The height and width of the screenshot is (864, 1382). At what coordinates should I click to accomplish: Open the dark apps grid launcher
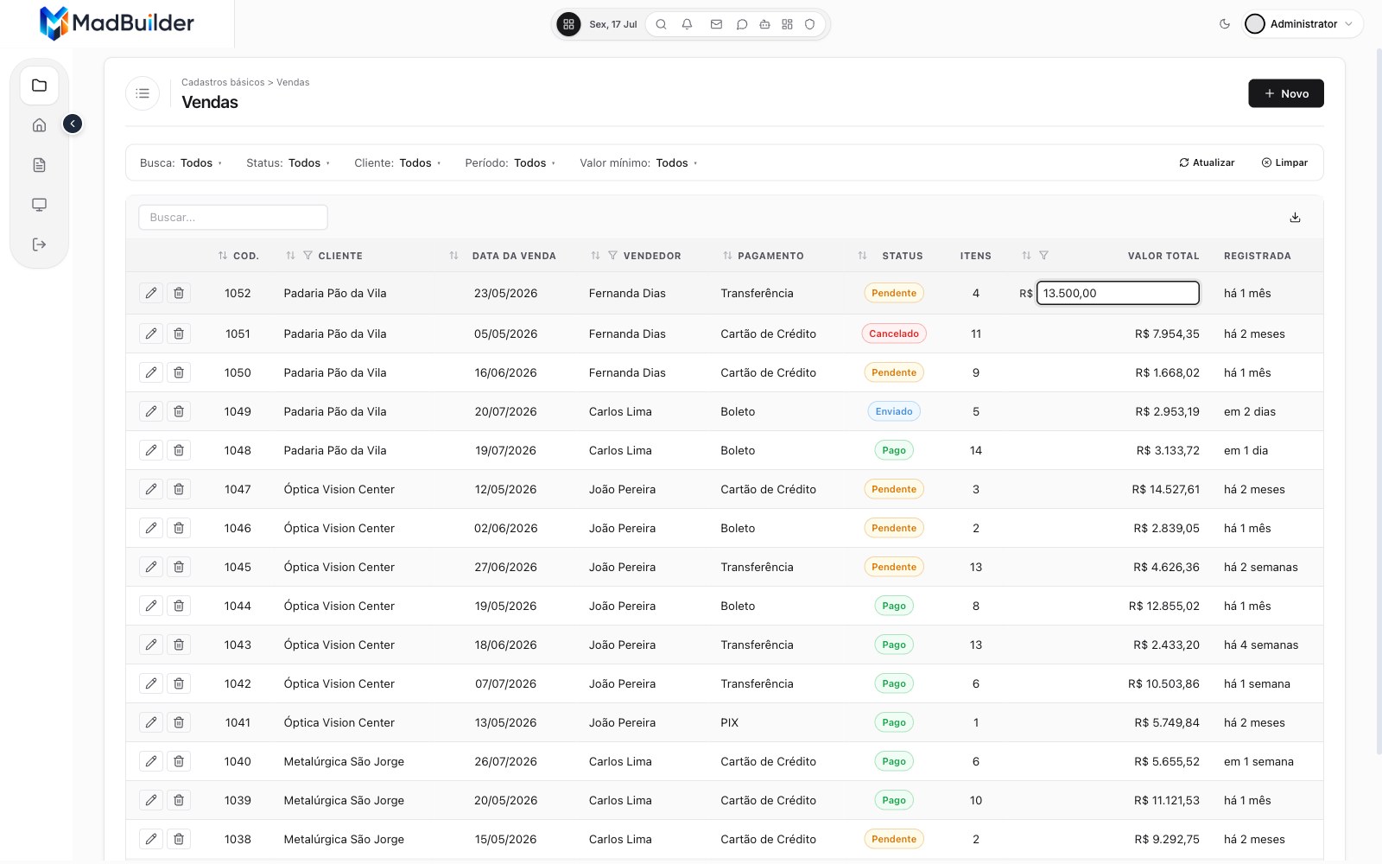568,24
